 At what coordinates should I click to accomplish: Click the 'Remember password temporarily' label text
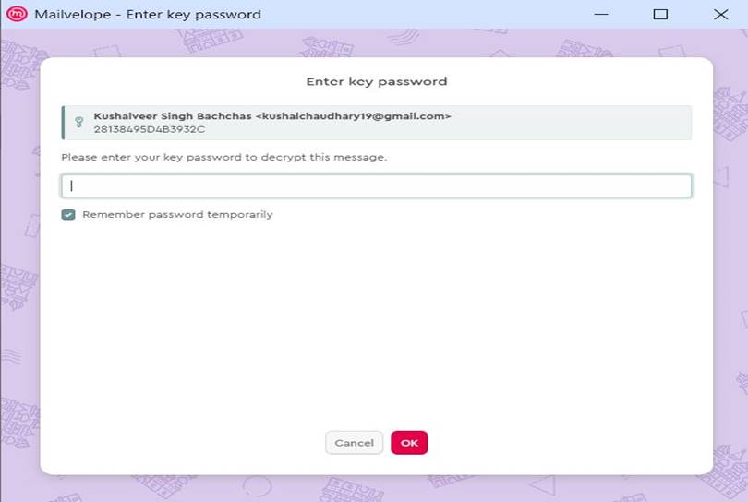click(177, 214)
